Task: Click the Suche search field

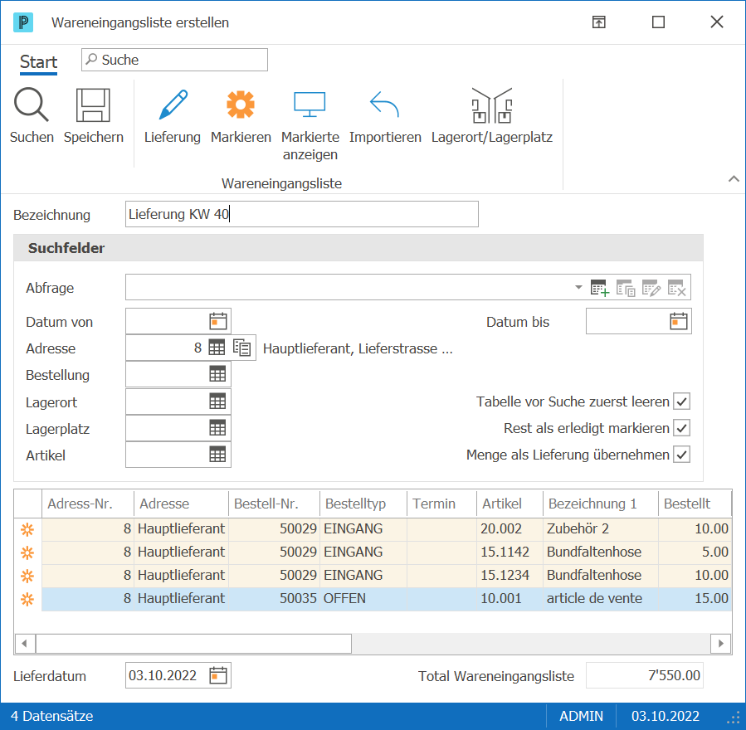Action: coord(174,60)
